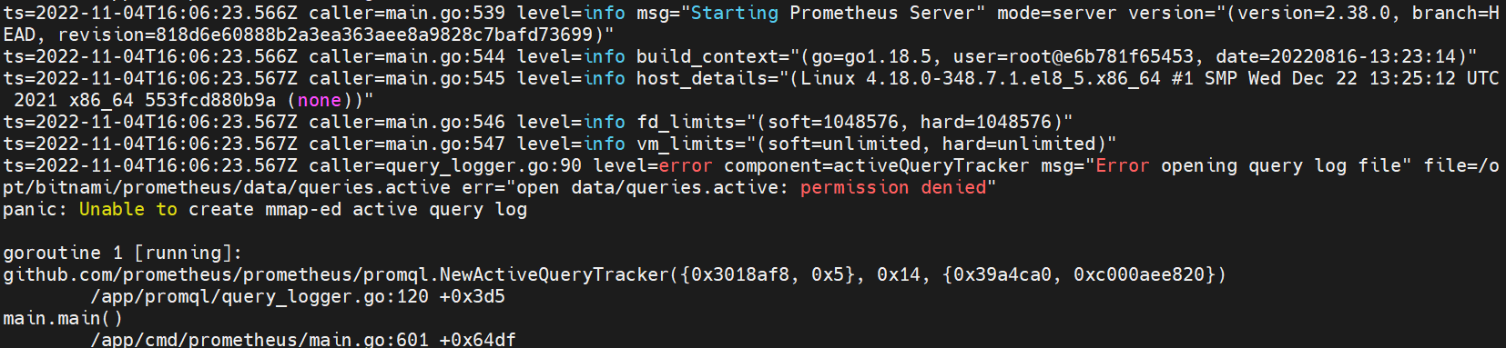The width and height of the screenshot is (1506, 348).
Task: Click 'goroutine 1 [running]:' line
Action: [123, 253]
